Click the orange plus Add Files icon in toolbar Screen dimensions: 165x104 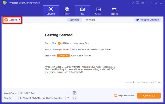coord(6,20)
